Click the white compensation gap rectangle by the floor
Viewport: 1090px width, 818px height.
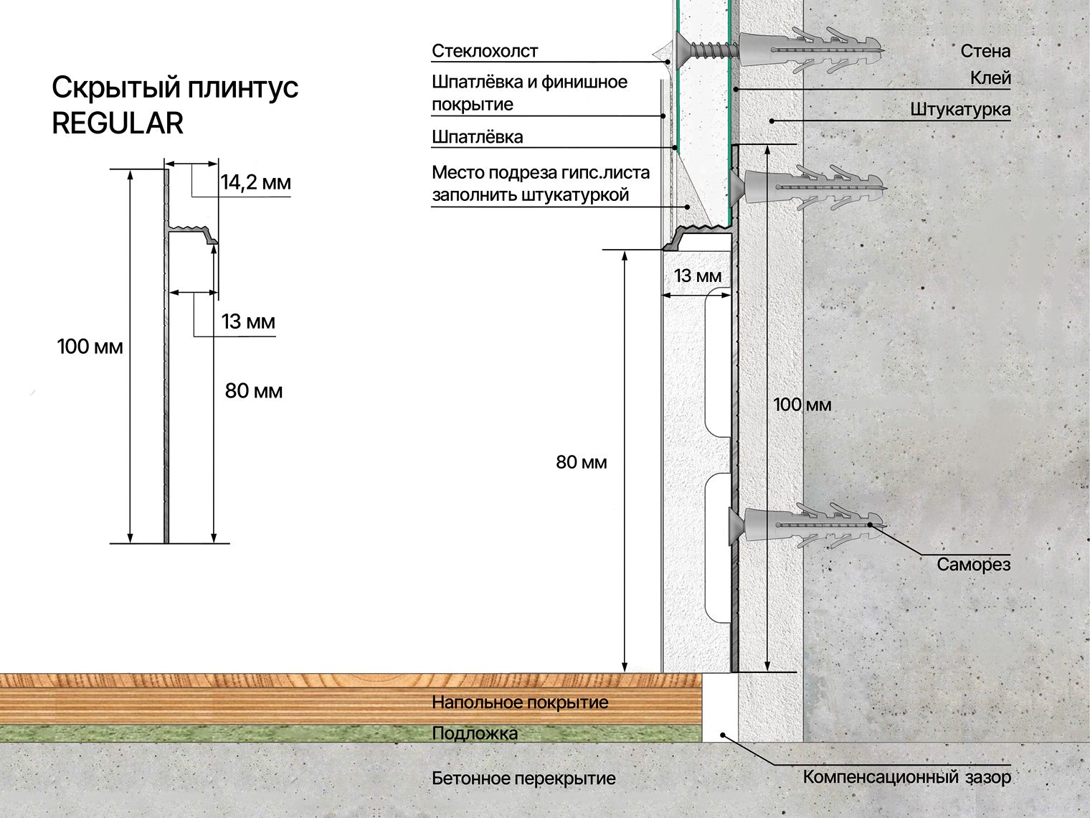(x=719, y=708)
